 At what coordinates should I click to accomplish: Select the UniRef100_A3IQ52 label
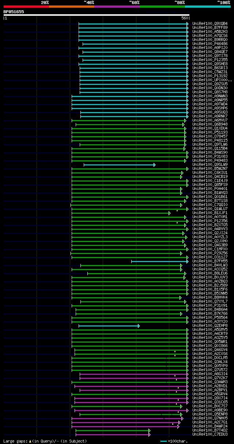coord(210,269)
